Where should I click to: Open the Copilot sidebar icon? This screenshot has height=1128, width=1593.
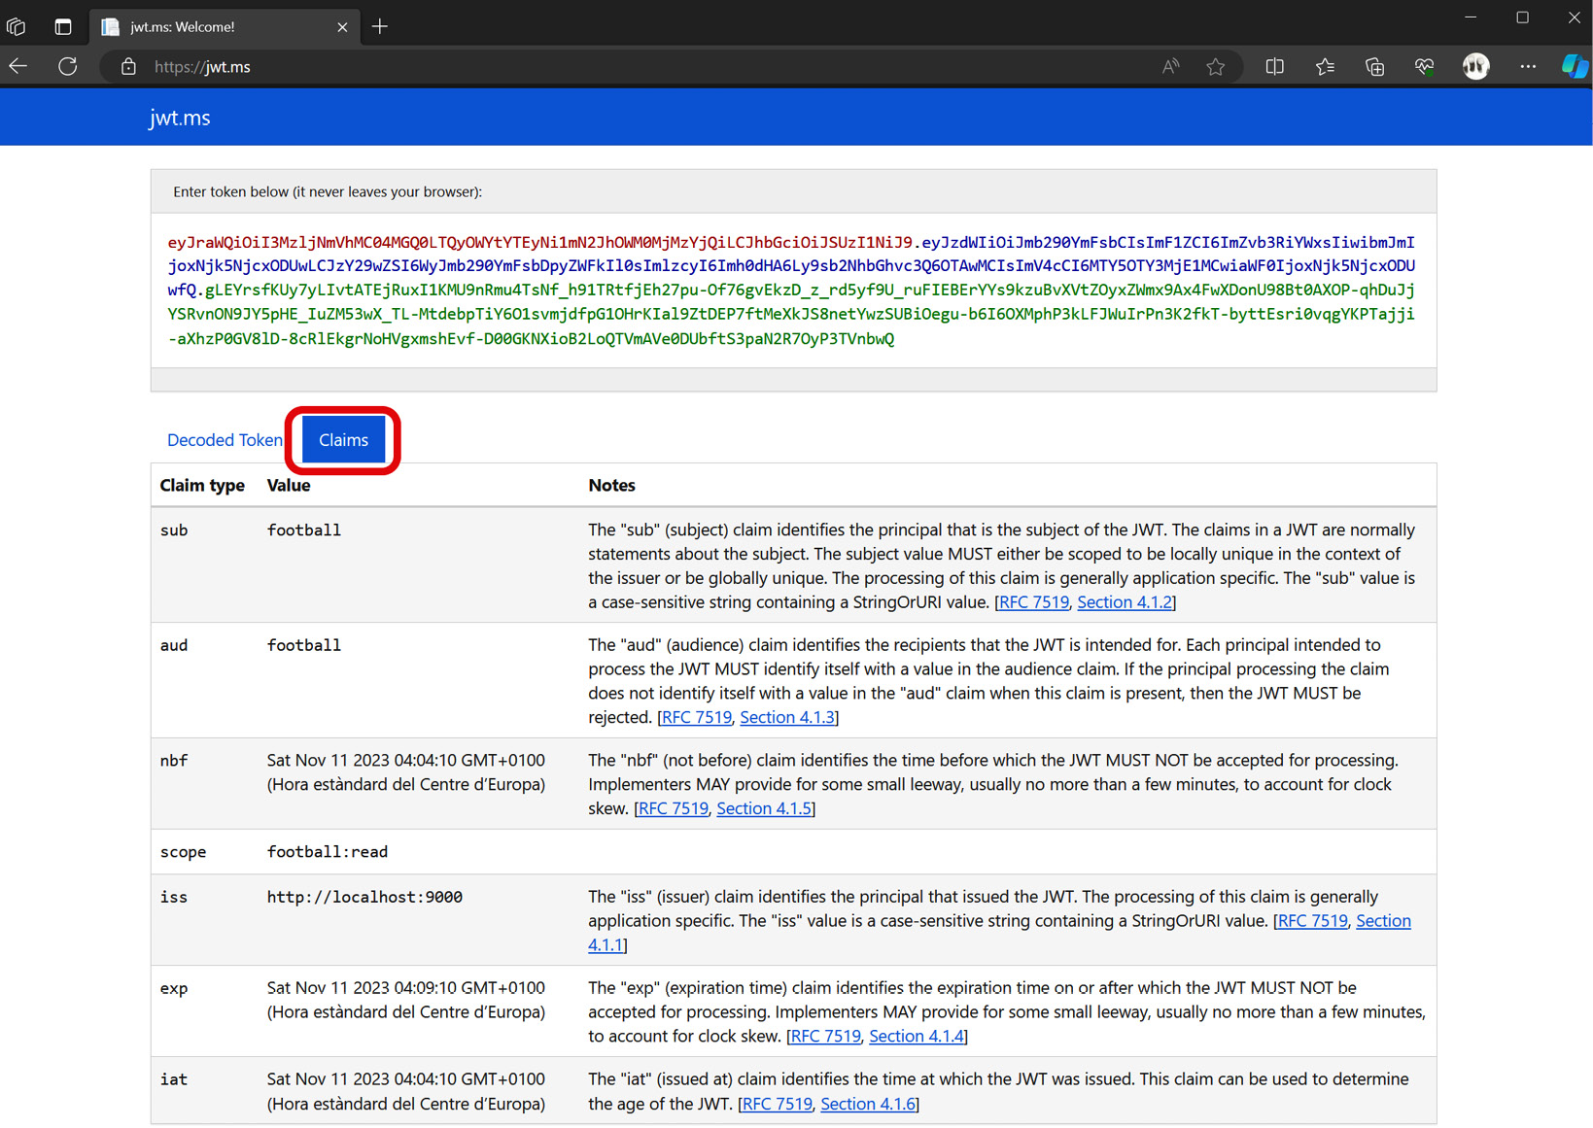point(1574,66)
